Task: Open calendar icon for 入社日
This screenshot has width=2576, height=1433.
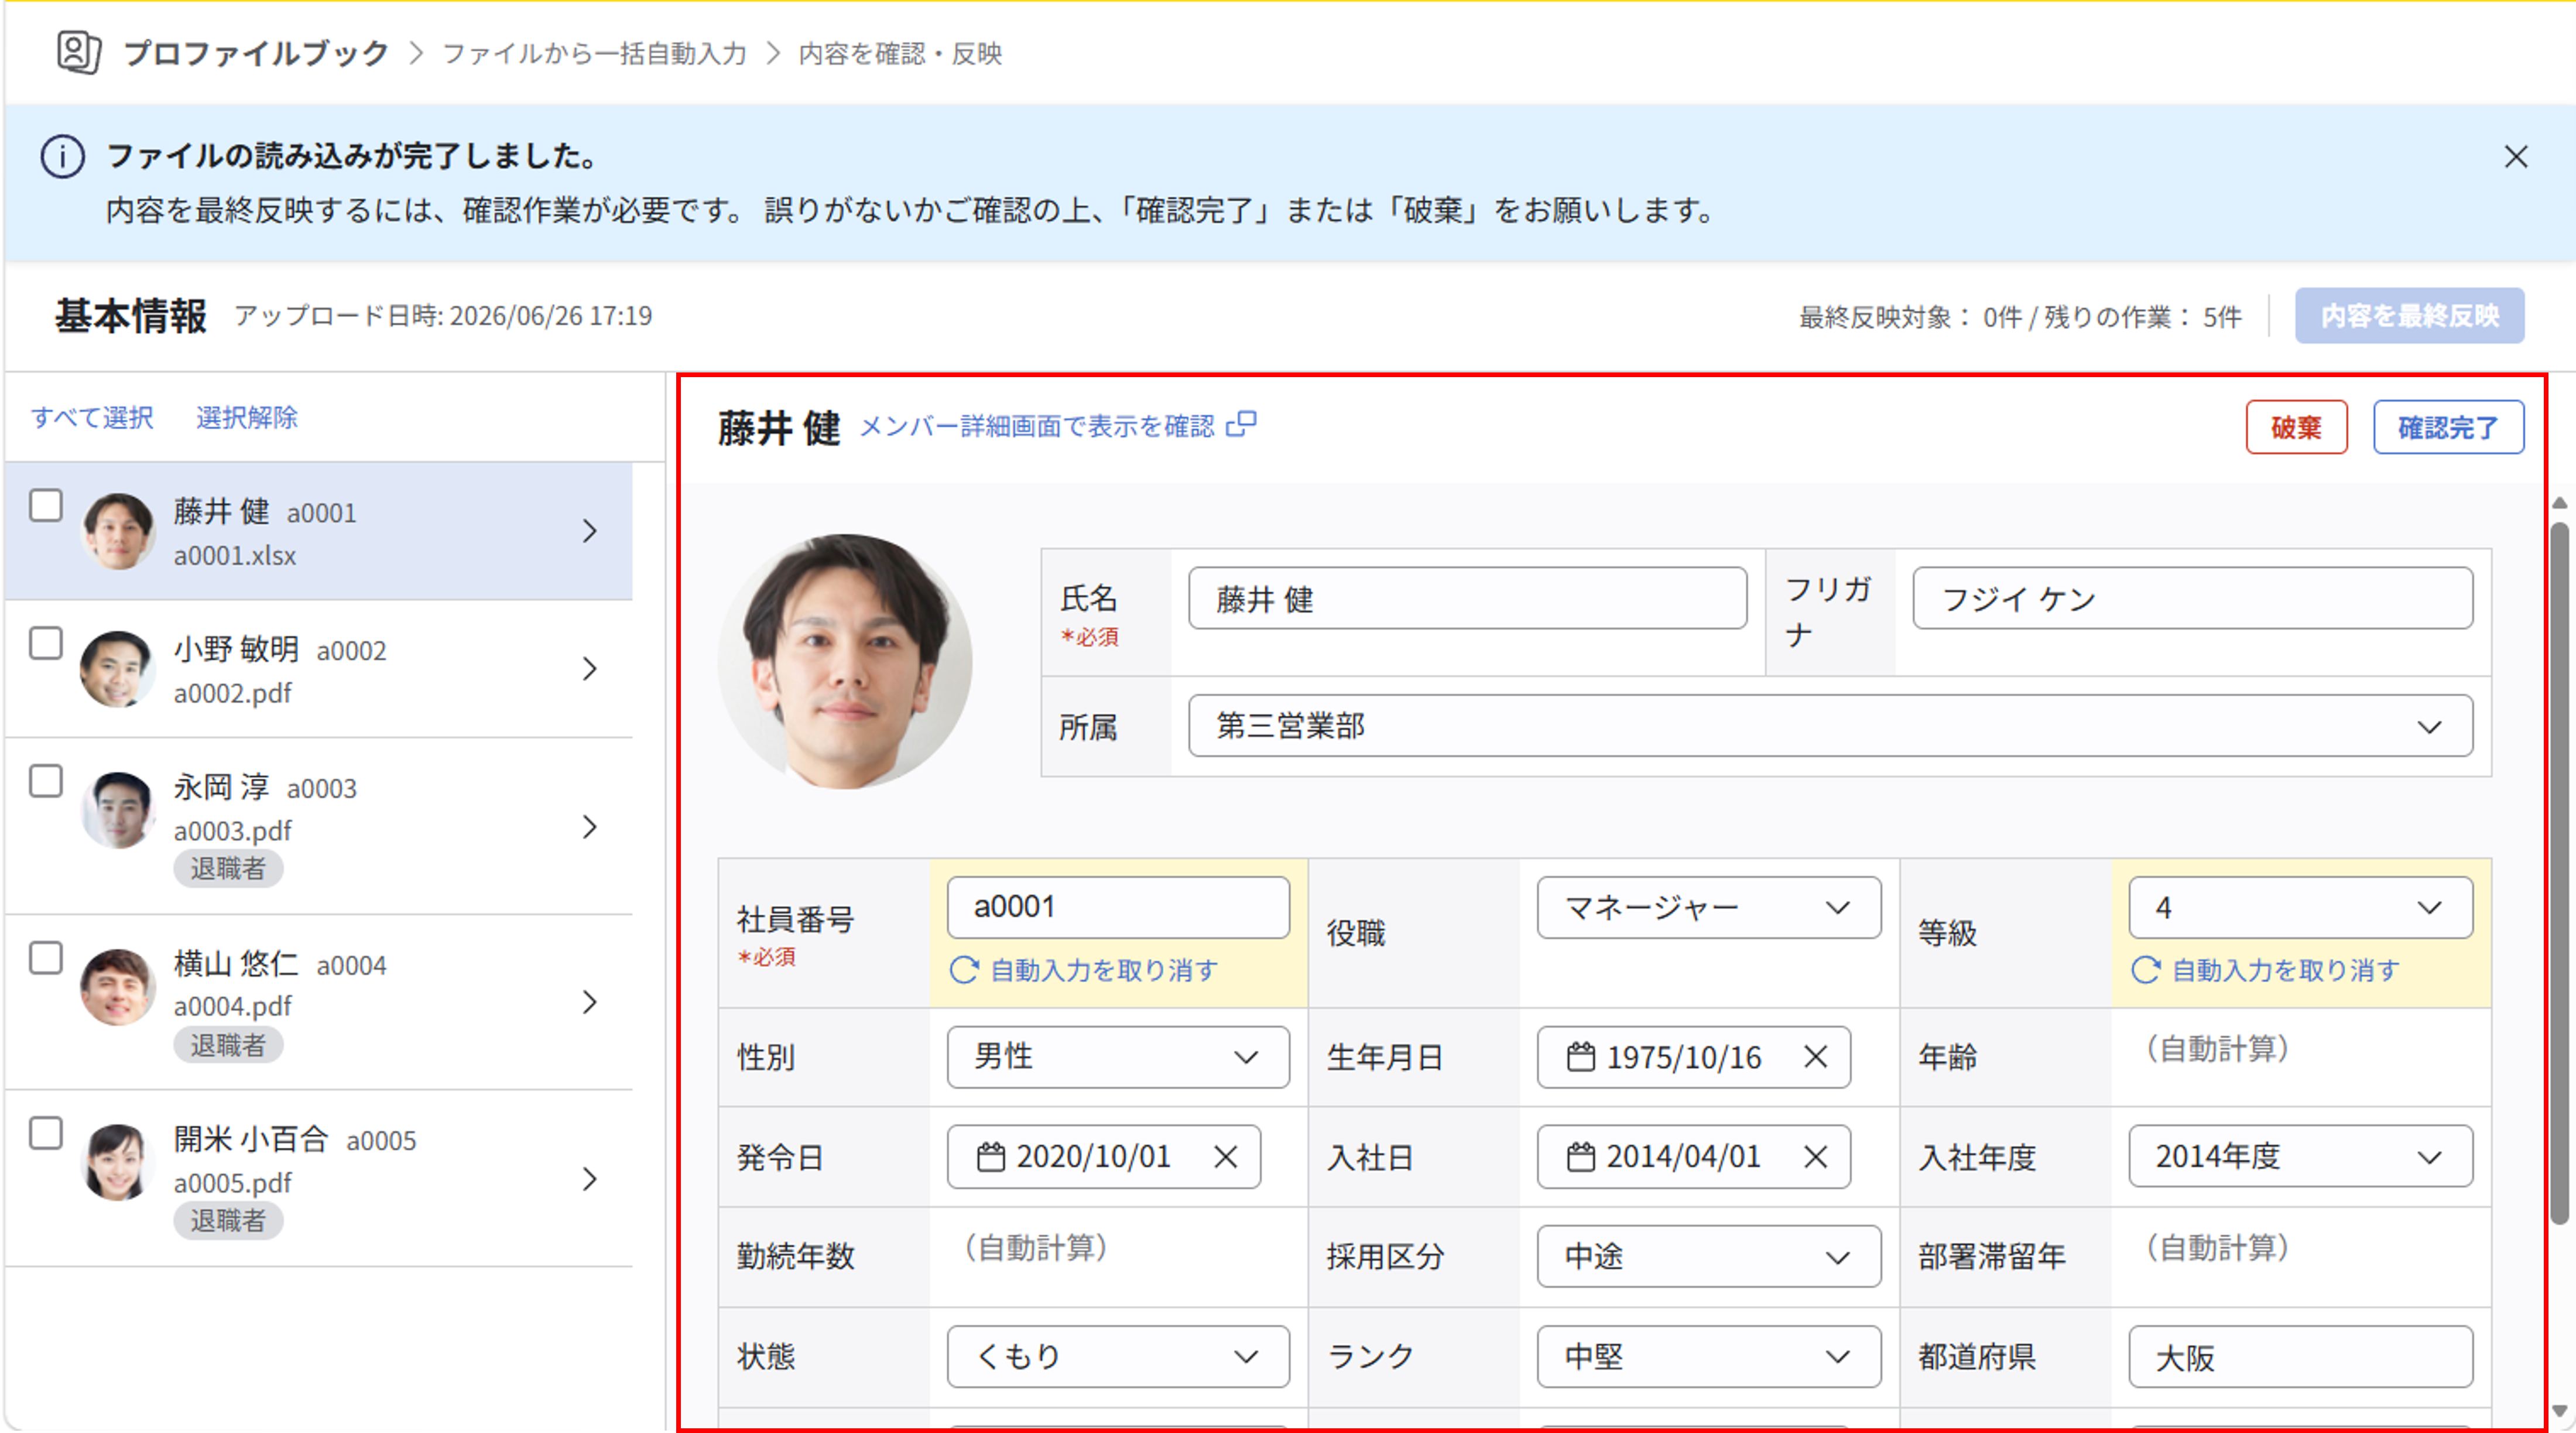Action: point(1581,1156)
